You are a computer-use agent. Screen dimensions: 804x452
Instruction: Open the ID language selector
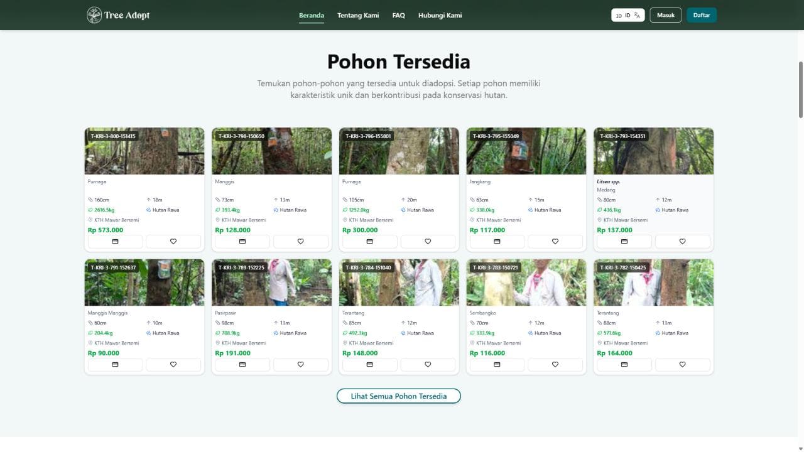coord(628,15)
